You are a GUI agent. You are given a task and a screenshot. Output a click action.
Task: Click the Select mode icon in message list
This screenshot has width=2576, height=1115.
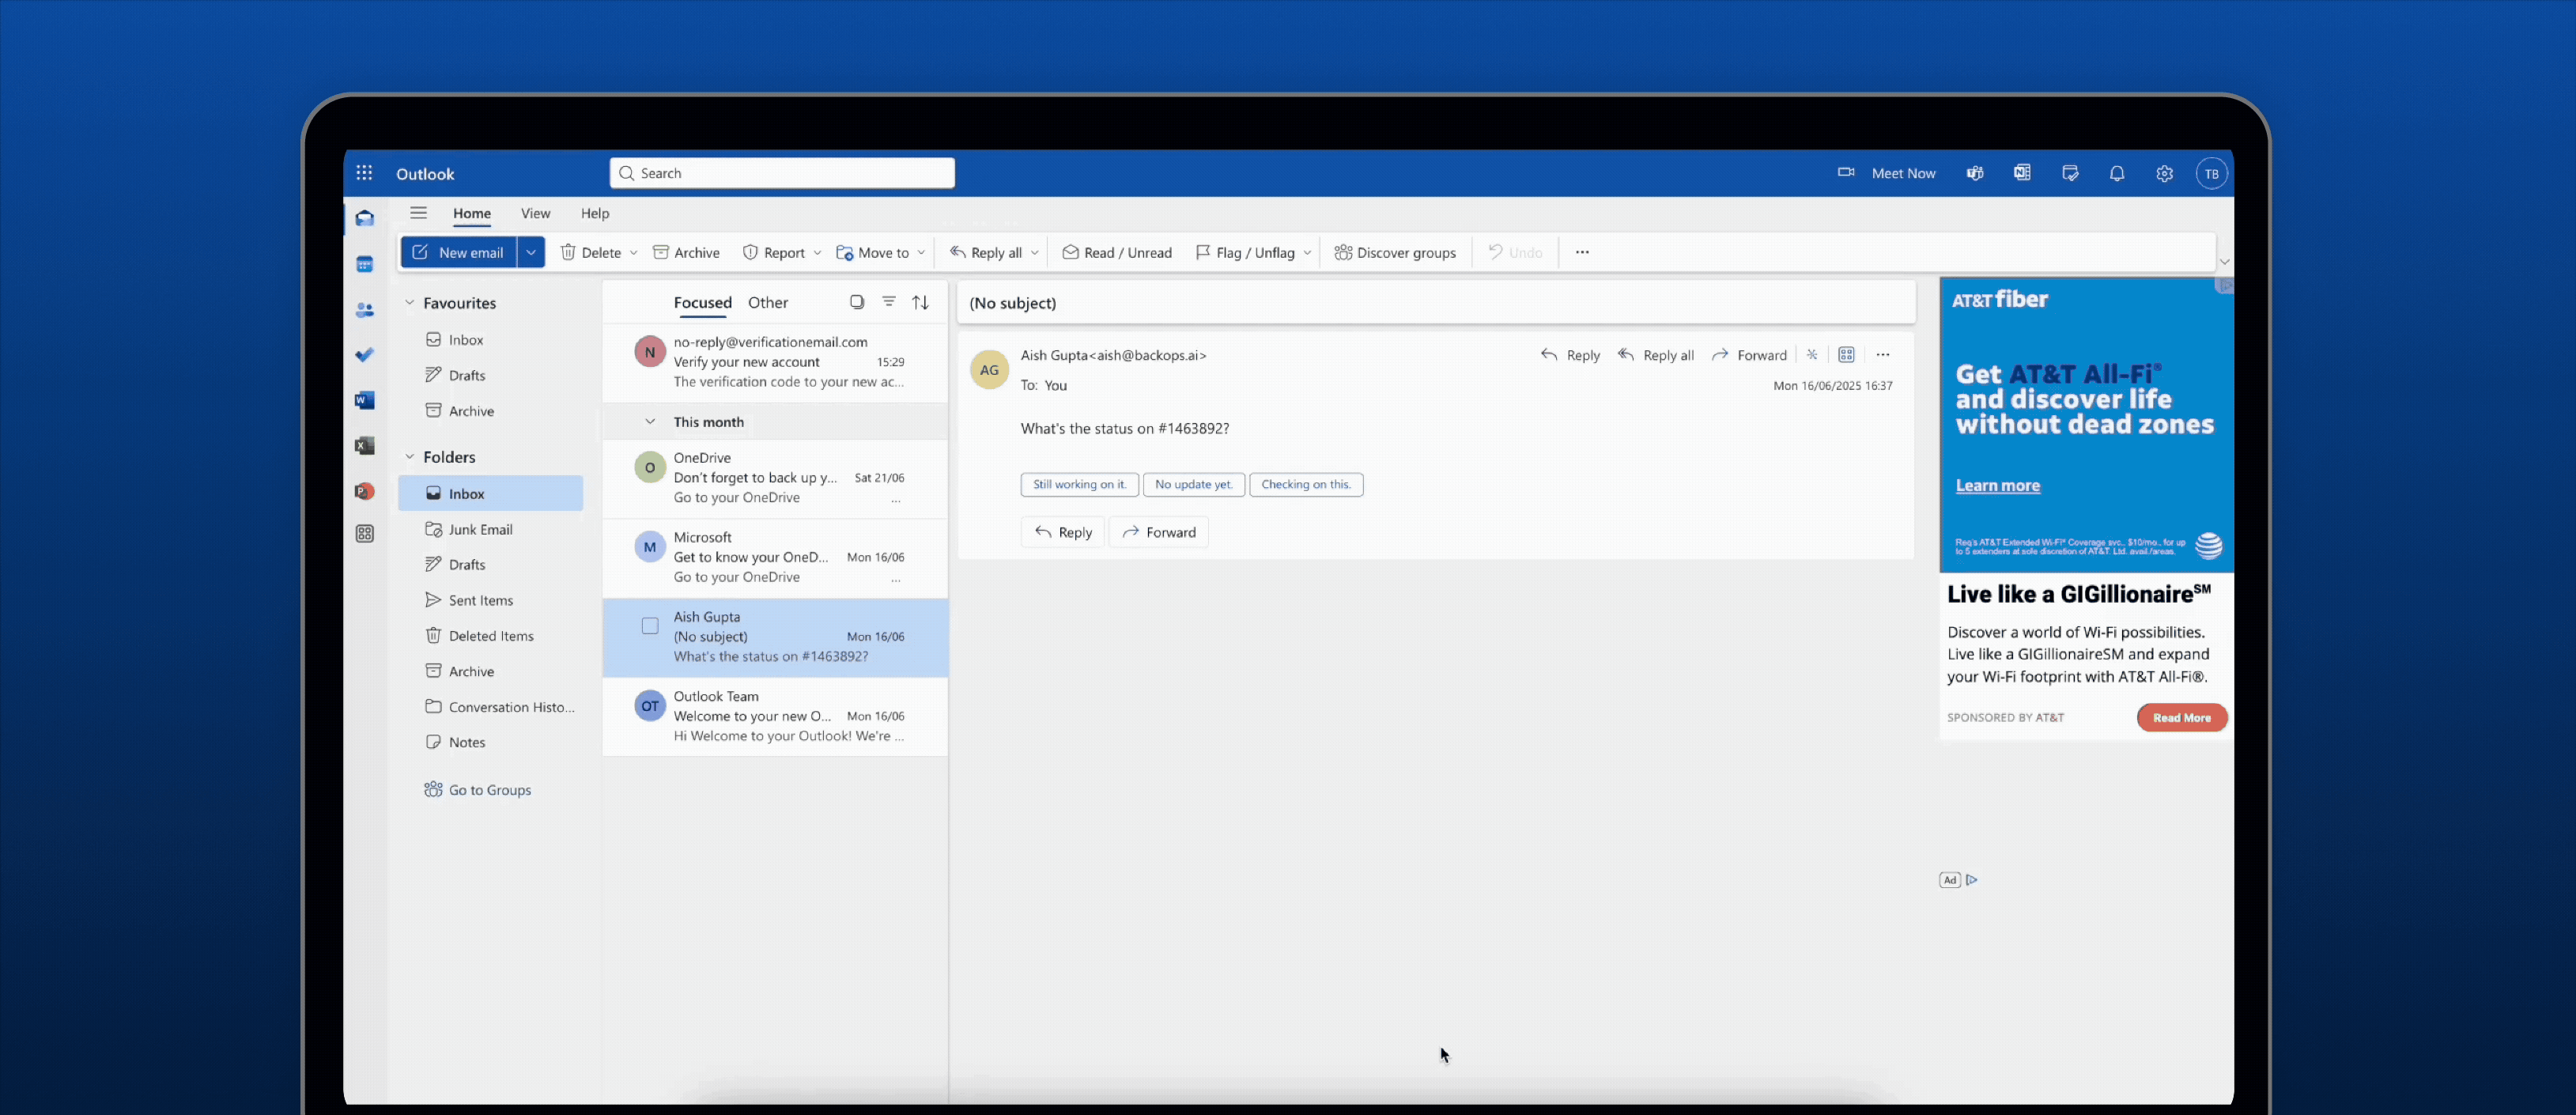coord(857,302)
